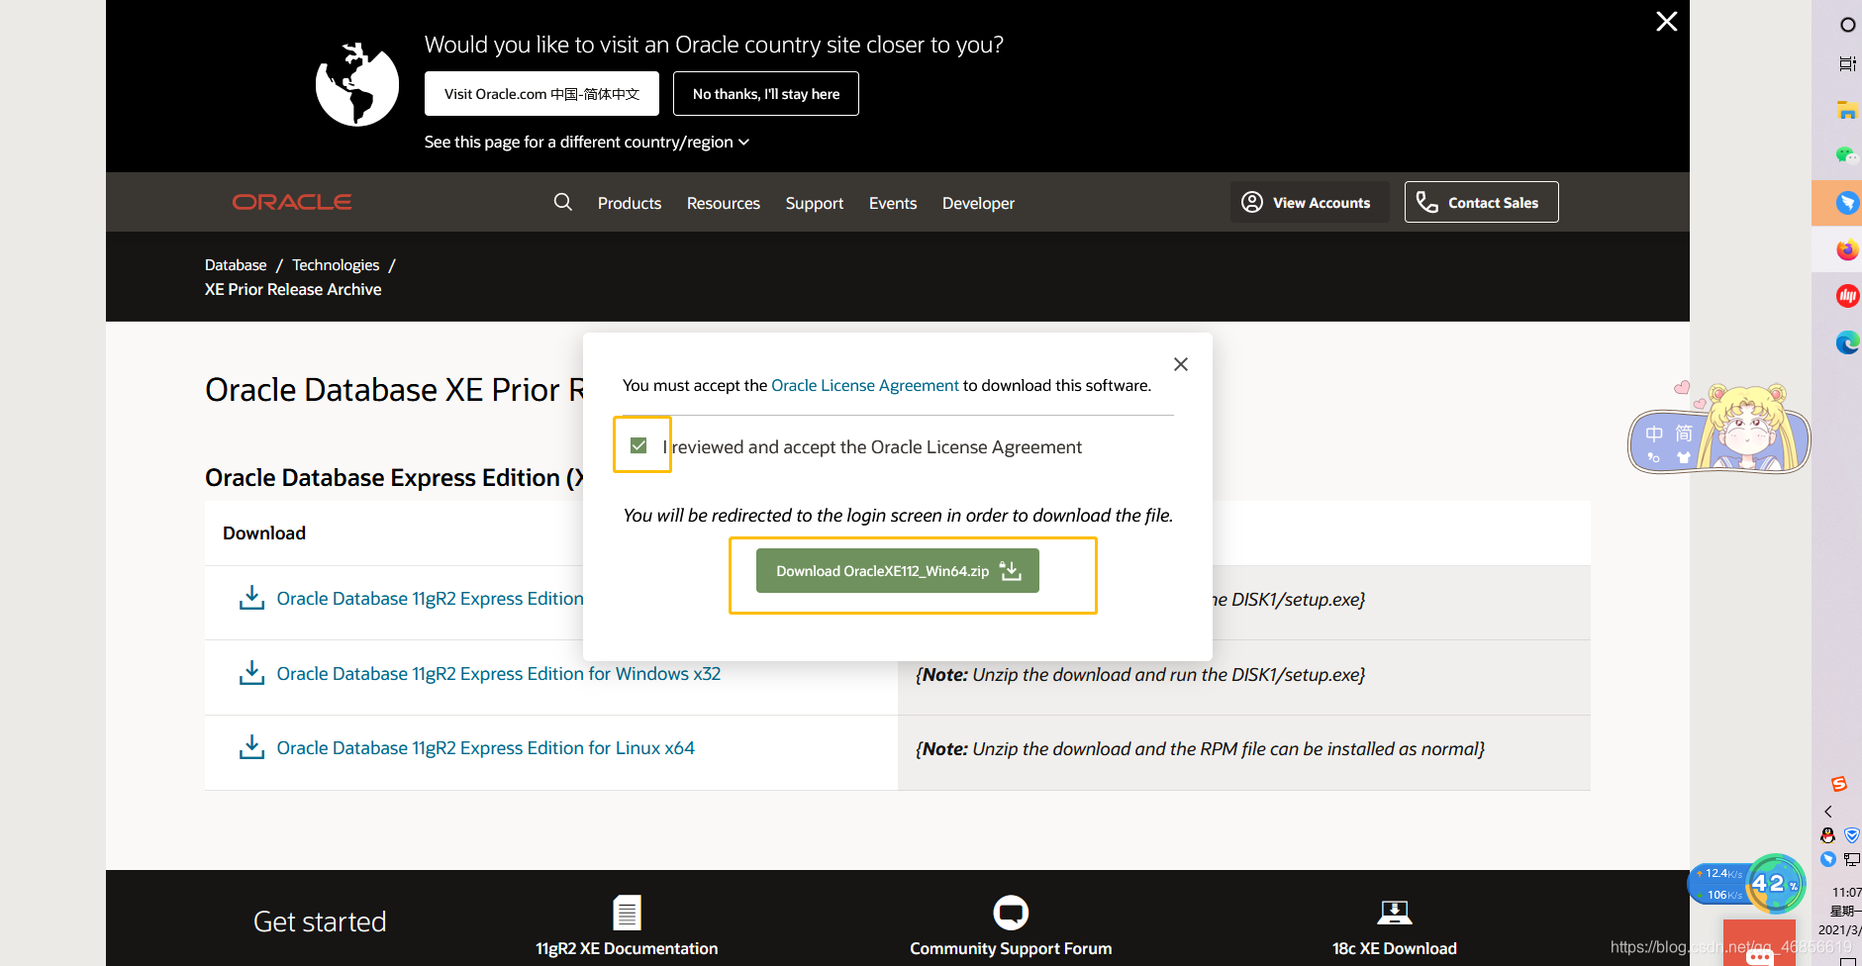Expand hidden tray icons arrow
Image resolution: width=1862 pixels, height=966 pixels.
point(1828,811)
